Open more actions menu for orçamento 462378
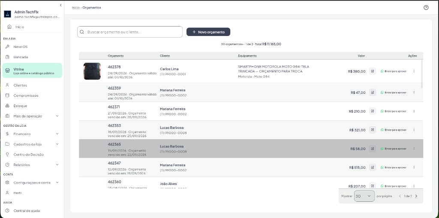 point(414,71)
